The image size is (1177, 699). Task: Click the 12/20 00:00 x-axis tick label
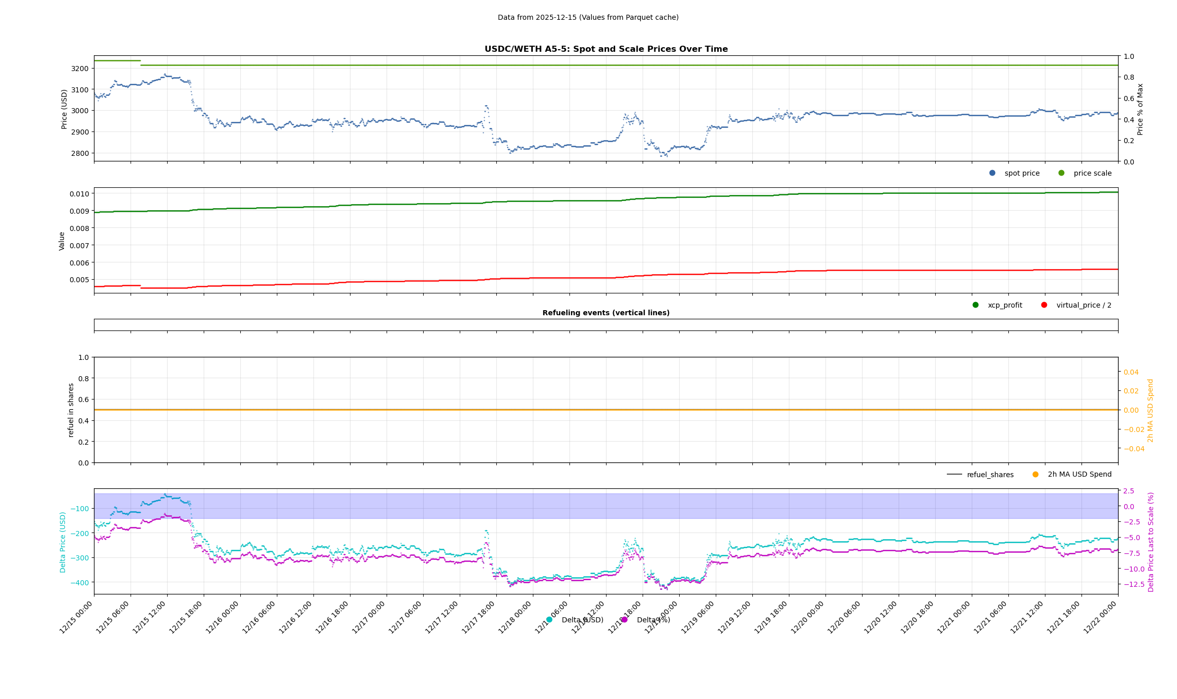point(808,617)
